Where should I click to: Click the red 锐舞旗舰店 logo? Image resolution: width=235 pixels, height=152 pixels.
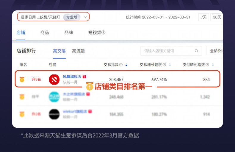click(x=54, y=80)
